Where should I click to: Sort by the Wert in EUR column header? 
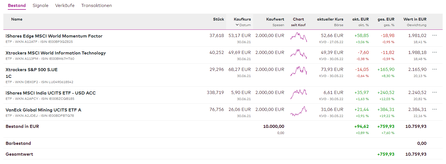(x=415, y=19)
